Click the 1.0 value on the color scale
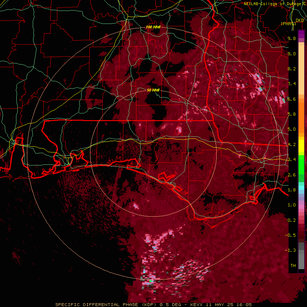The image size is (307, 307). tap(292, 205)
